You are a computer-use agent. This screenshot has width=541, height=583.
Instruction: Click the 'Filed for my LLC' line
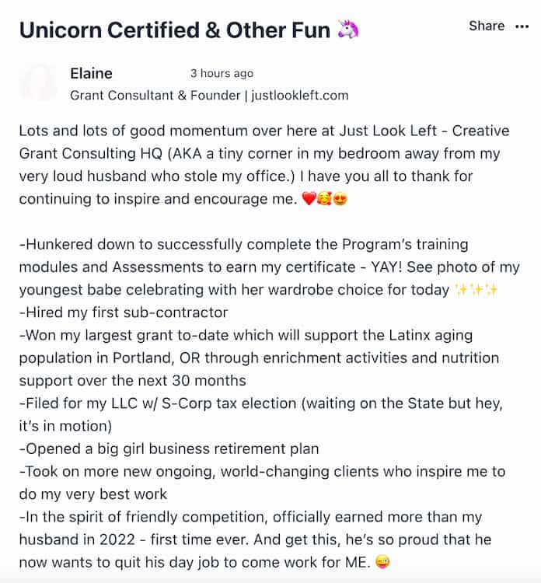click(x=261, y=414)
